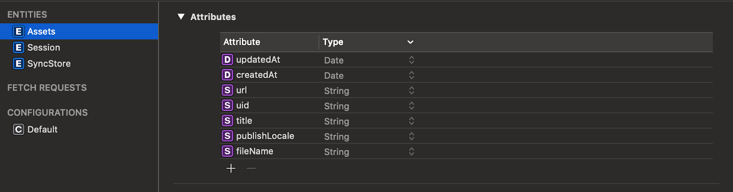The height and width of the screenshot is (192, 733).
Task: Click the Session entity icon
Action: (x=18, y=47)
